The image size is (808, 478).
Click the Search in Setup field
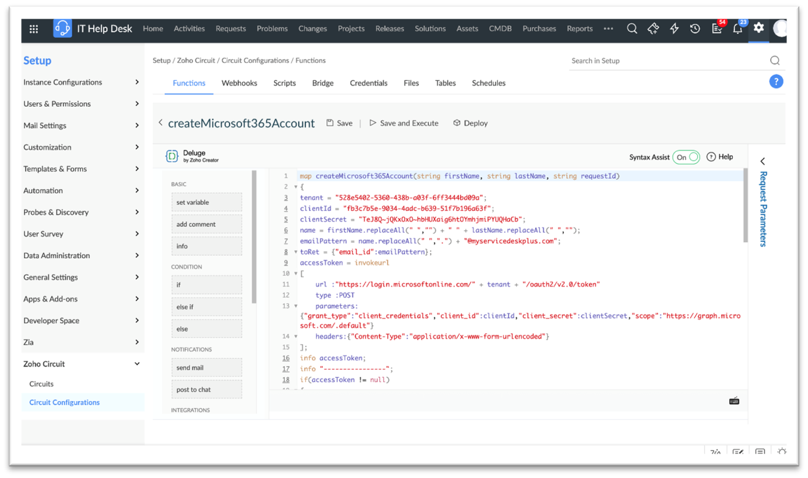pos(669,61)
